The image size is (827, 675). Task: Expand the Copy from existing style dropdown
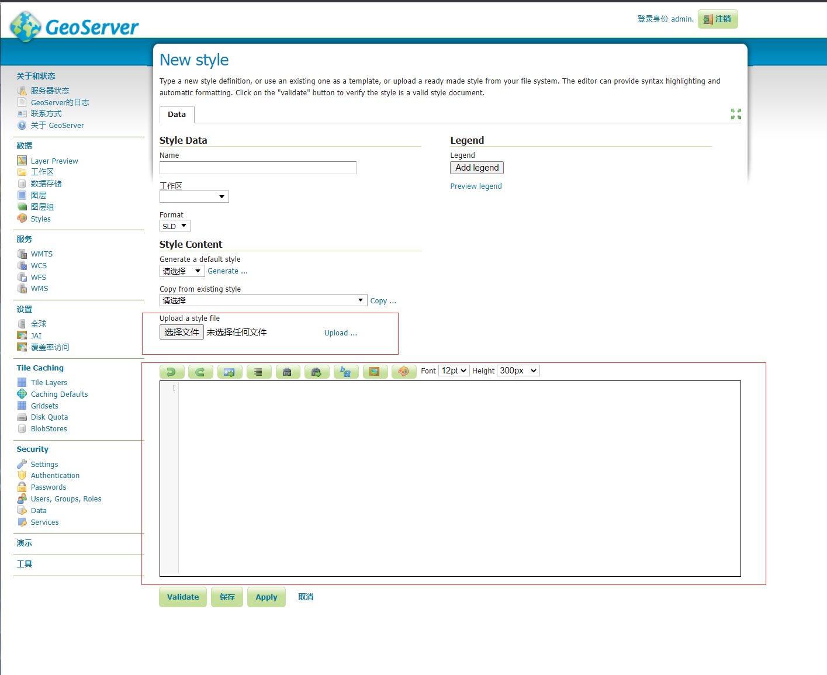click(263, 300)
